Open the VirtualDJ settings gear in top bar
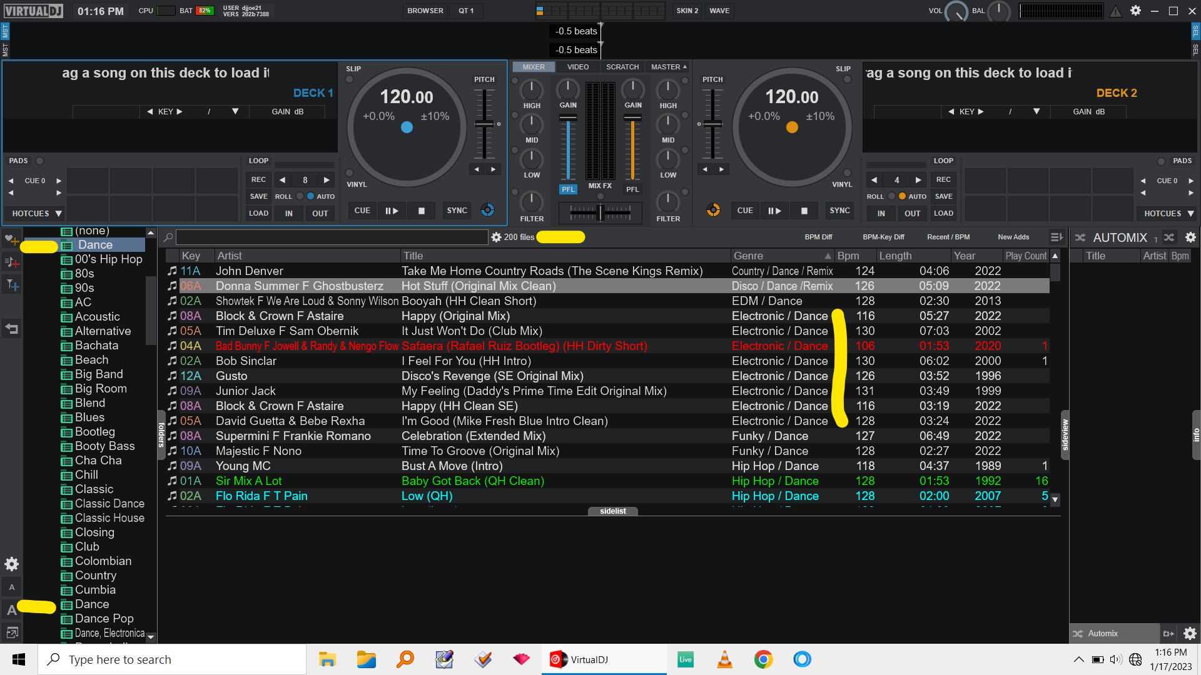Screen dimensions: 1201x675 1135,11
